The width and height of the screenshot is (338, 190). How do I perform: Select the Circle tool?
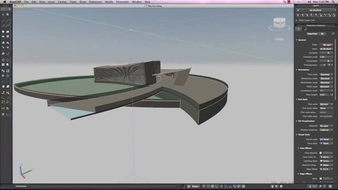coord(3,32)
